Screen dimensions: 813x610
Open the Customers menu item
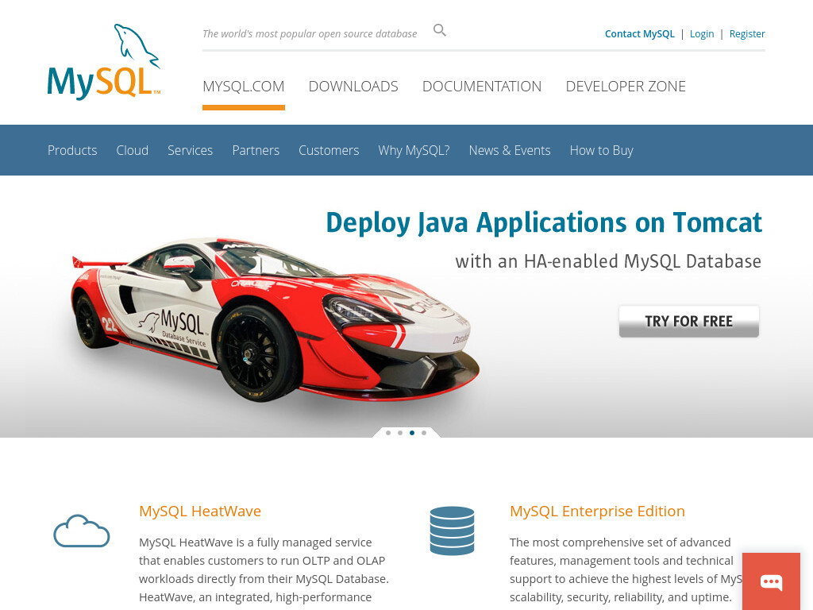pos(329,150)
